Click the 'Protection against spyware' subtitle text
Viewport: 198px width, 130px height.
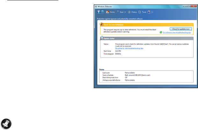[x=120, y=19]
